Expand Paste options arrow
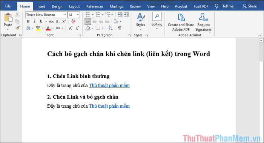This screenshot has height=143, width=264. (8, 29)
